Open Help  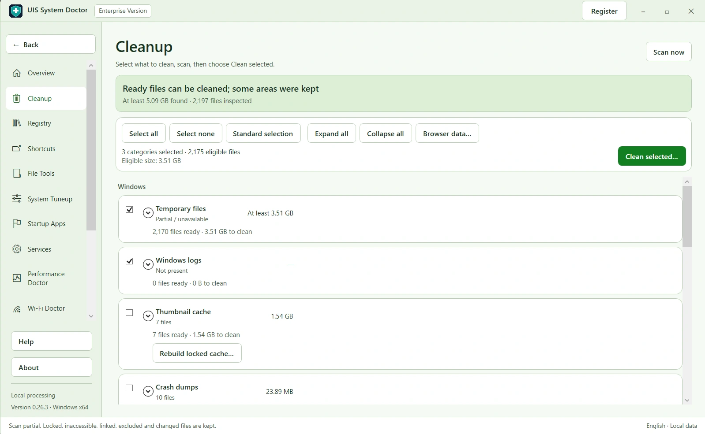(x=52, y=341)
